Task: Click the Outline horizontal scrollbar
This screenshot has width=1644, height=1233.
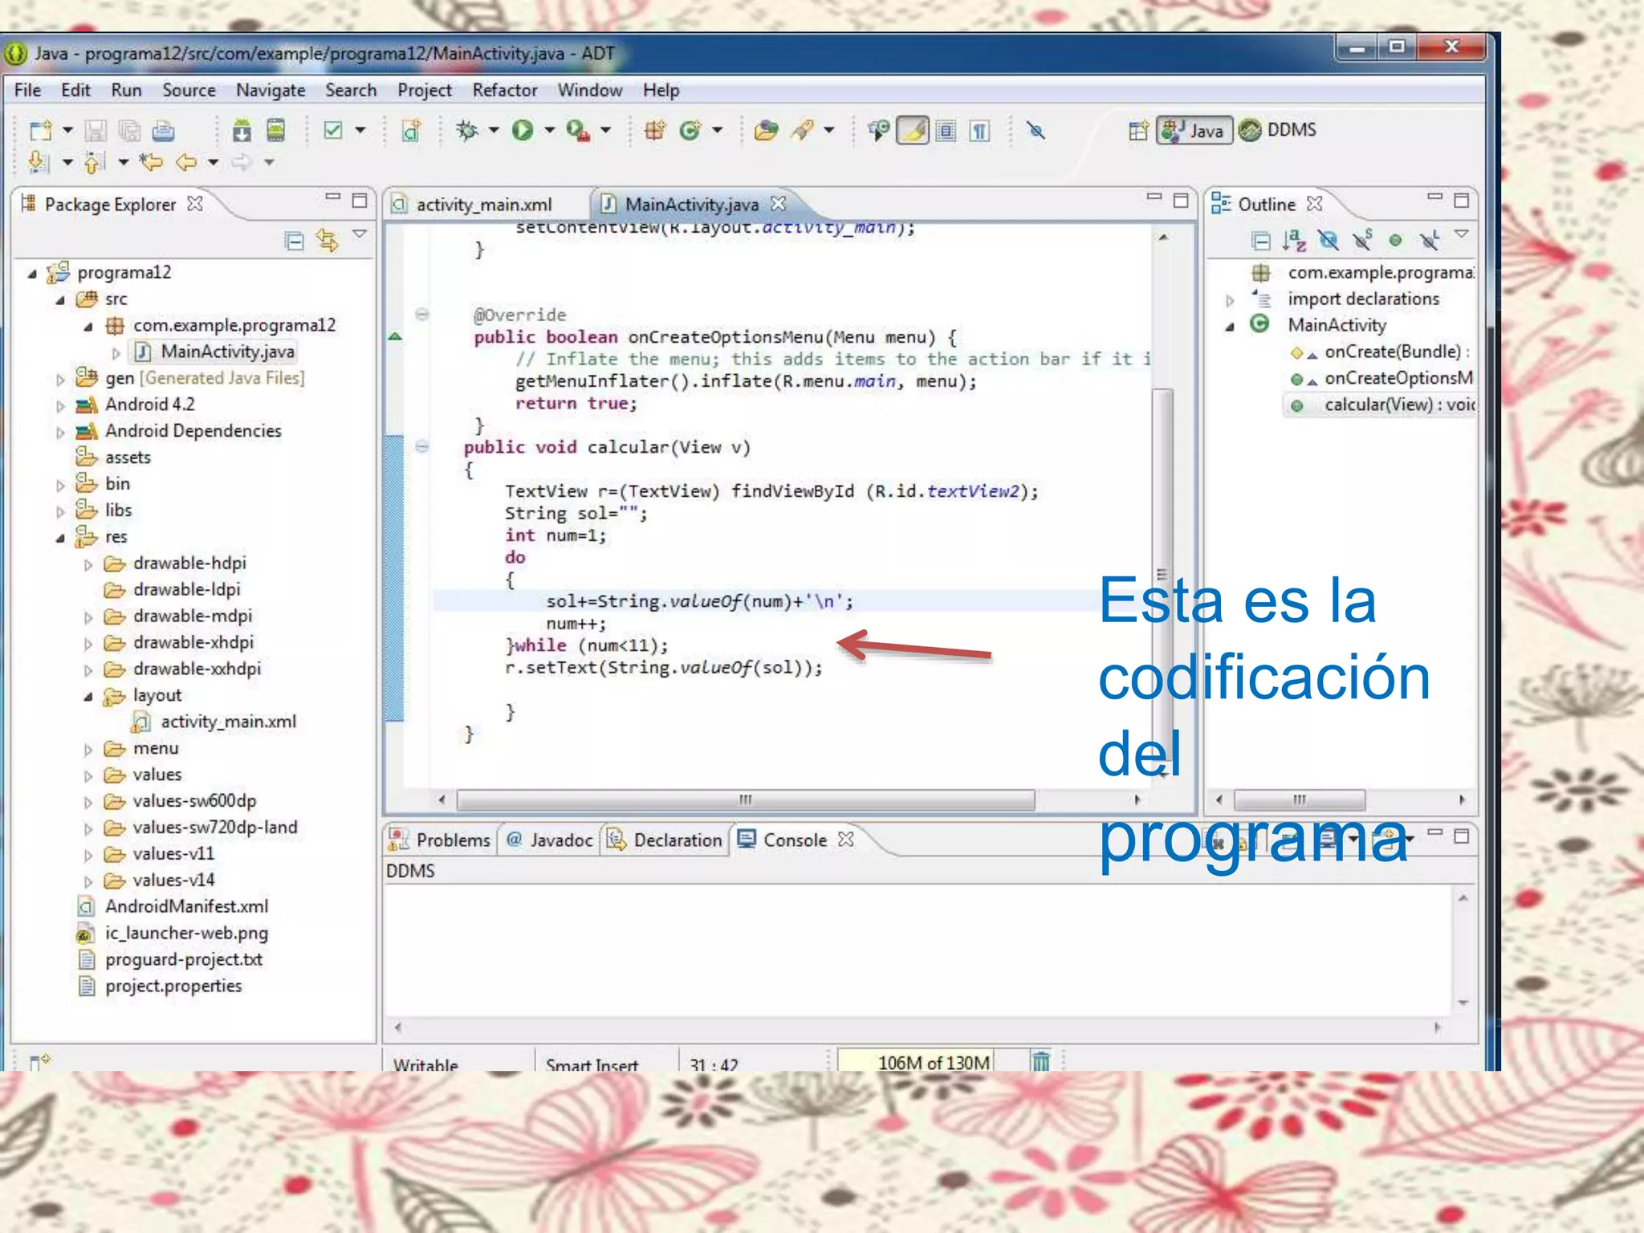Action: point(1299,800)
